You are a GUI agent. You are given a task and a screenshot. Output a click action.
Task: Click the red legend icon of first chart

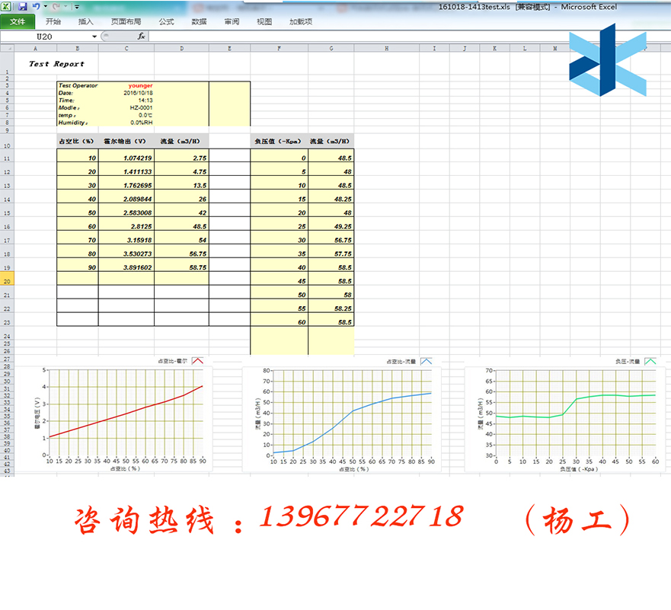(198, 362)
